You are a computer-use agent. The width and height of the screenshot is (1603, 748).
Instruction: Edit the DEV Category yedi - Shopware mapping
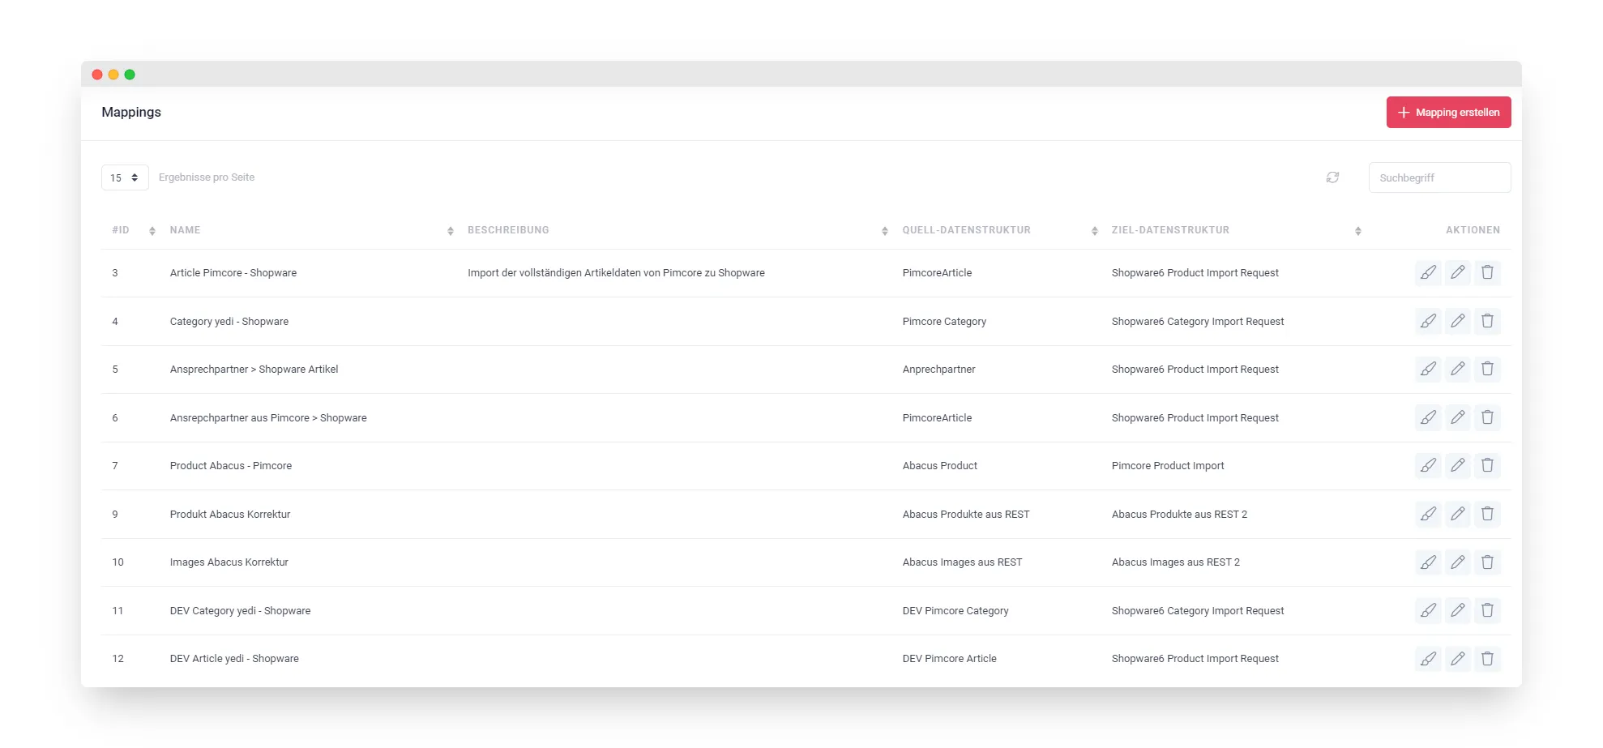[1458, 610]
